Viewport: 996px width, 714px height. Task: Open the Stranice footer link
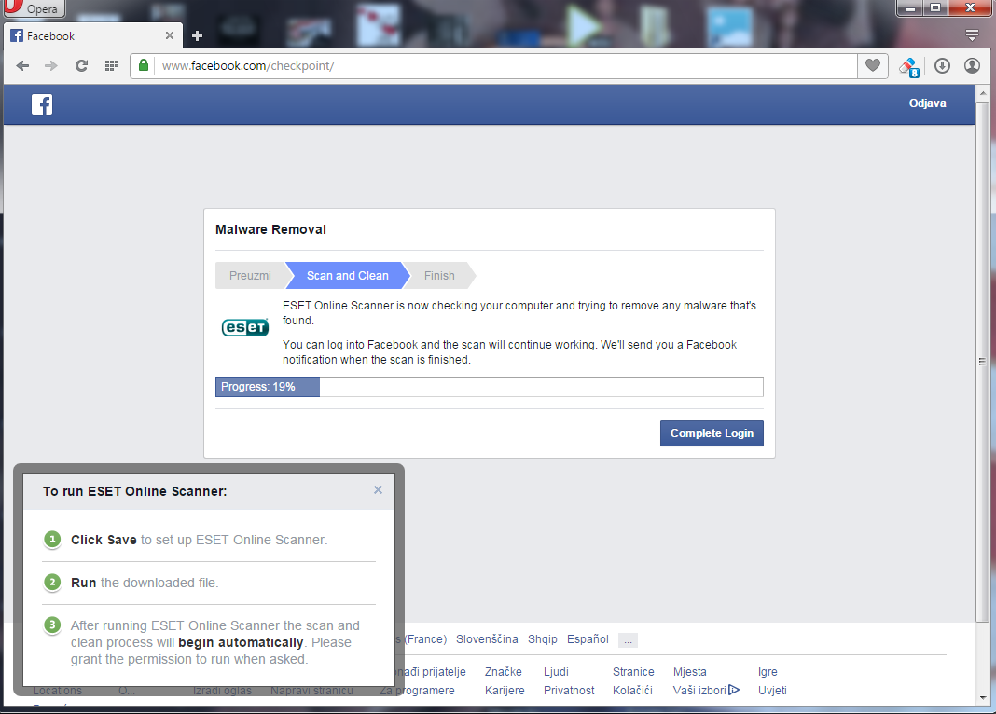pyautogui.click(x=633, y=671)
